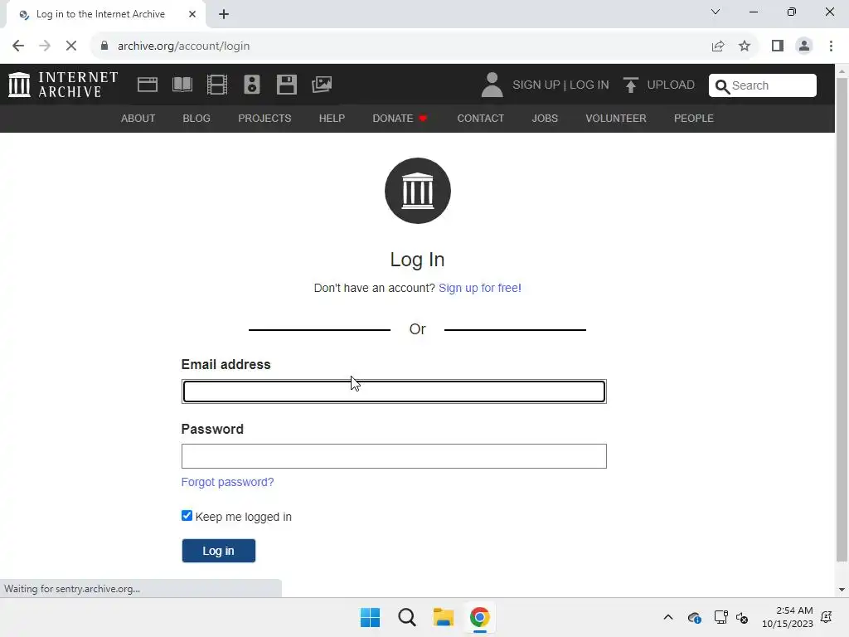This screenshot has height=637, width=849.
Task: Open the Audio speaker icon
Action: tap(252, 85)
